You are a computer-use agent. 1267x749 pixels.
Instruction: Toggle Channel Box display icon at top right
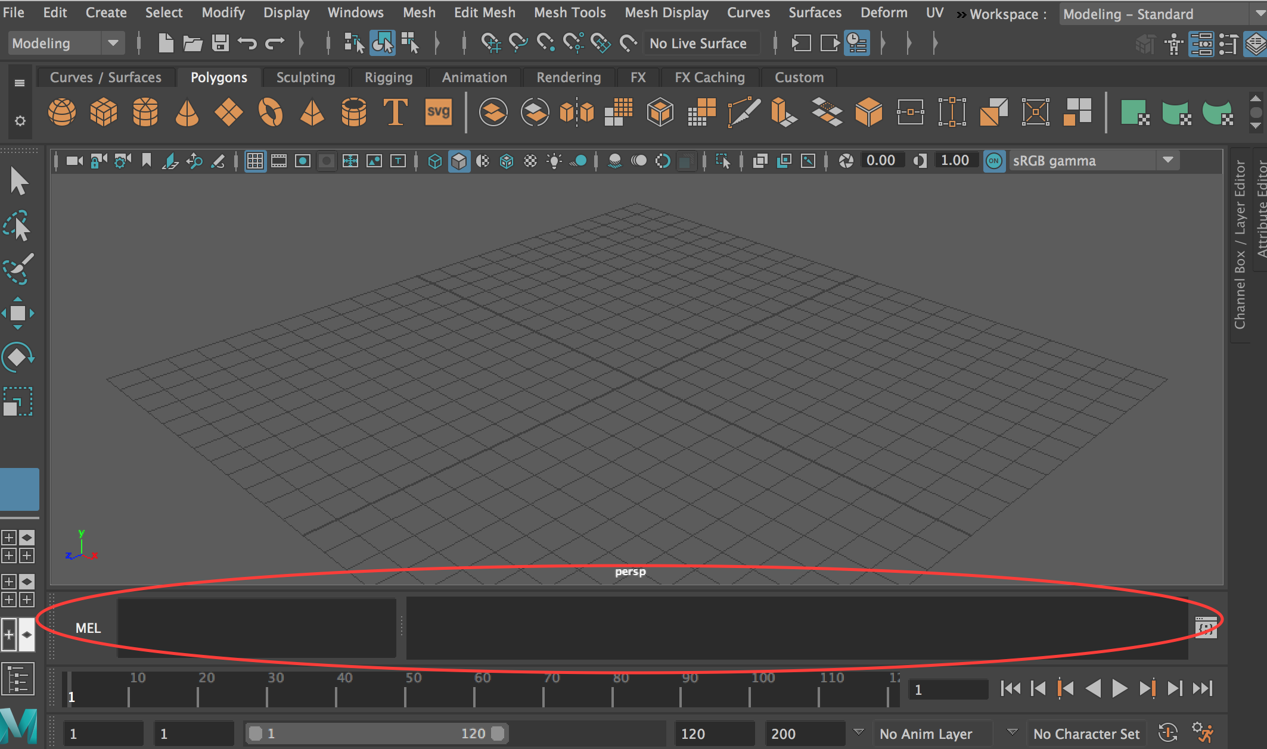1255,43
